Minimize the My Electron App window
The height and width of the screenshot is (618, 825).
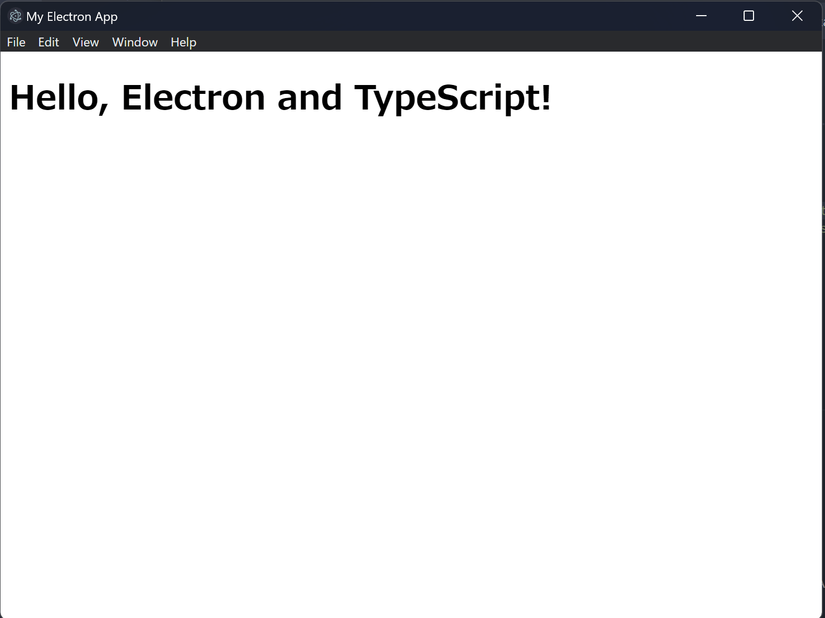coord(701,16)
